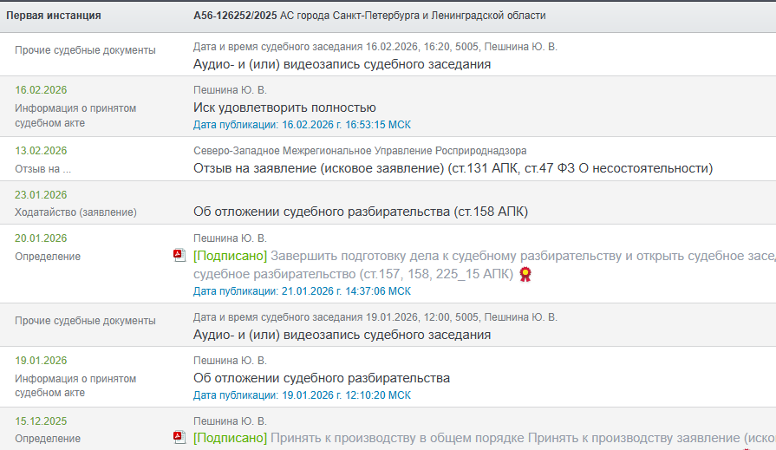Open the PDF icon for the 20.01.2026 ruling
Image resolution: width=776 pixels, height=450 pixels.
(179, 255)
